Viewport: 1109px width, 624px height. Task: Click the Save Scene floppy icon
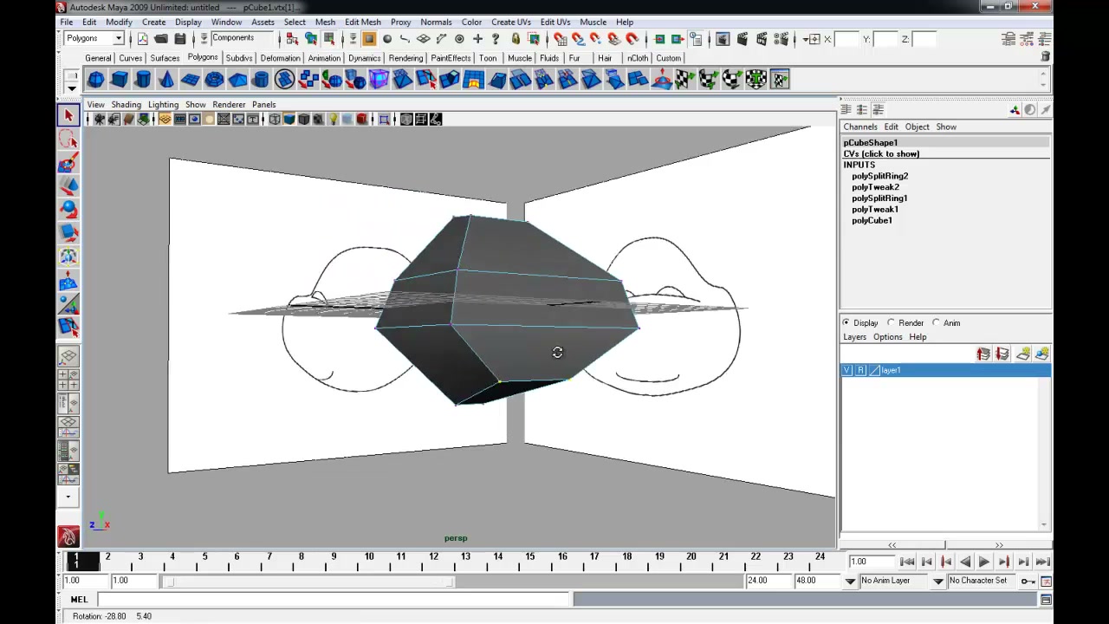point(180,39)
